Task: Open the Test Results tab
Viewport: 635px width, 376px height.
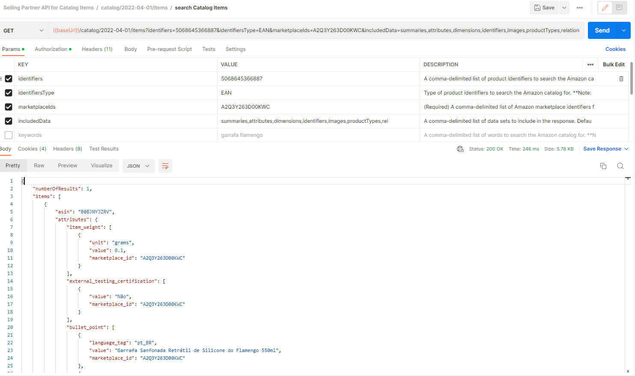Action: [x=104, y=149]
